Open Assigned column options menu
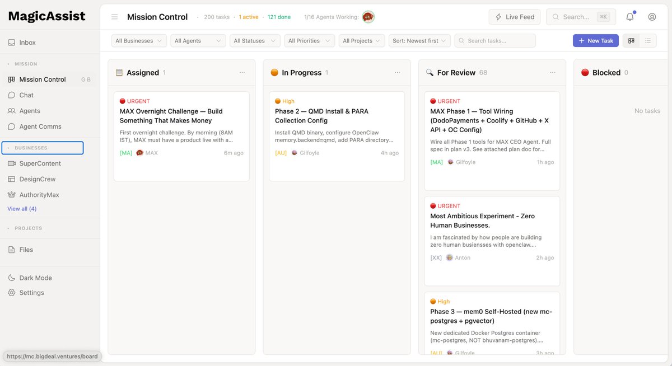The height and width of the screenshot is (366, 672). click(242, 73)
